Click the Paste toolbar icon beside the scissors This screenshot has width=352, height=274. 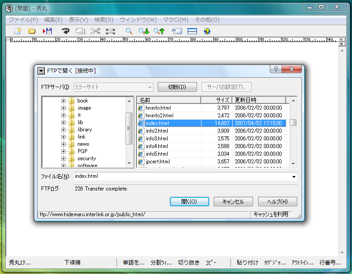click(x=110, y=31)
